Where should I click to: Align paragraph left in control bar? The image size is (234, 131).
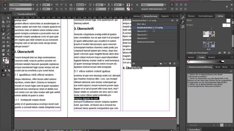click(x=172, y=5)
